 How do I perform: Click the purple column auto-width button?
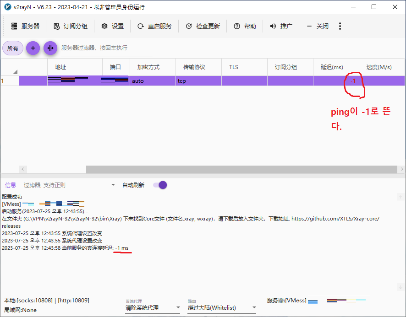(x=50, y=48)
